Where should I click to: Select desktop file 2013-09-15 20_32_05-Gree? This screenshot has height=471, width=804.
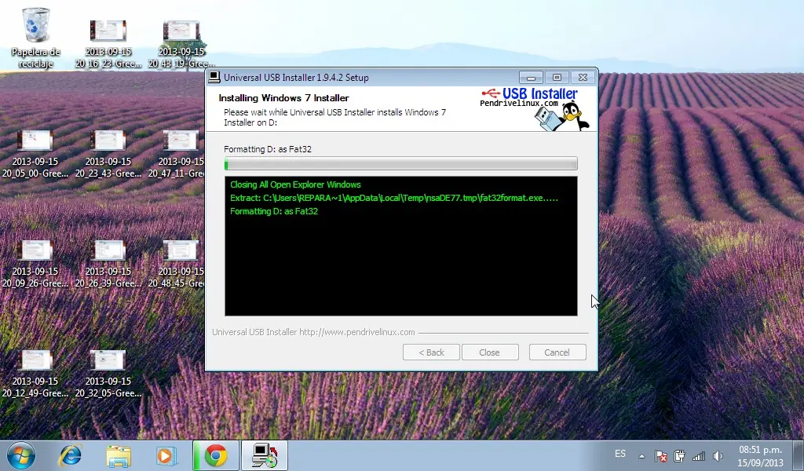click(x=108, y=373)
